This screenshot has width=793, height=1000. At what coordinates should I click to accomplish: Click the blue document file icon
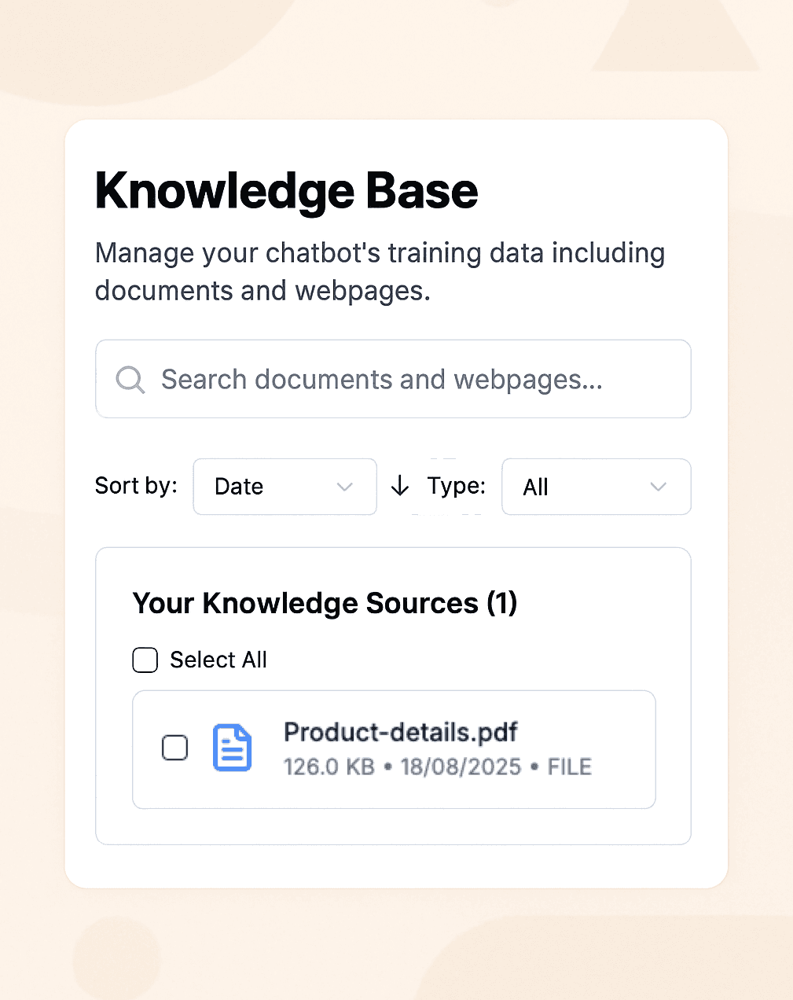pyautogui.click(x=233, y=748)
